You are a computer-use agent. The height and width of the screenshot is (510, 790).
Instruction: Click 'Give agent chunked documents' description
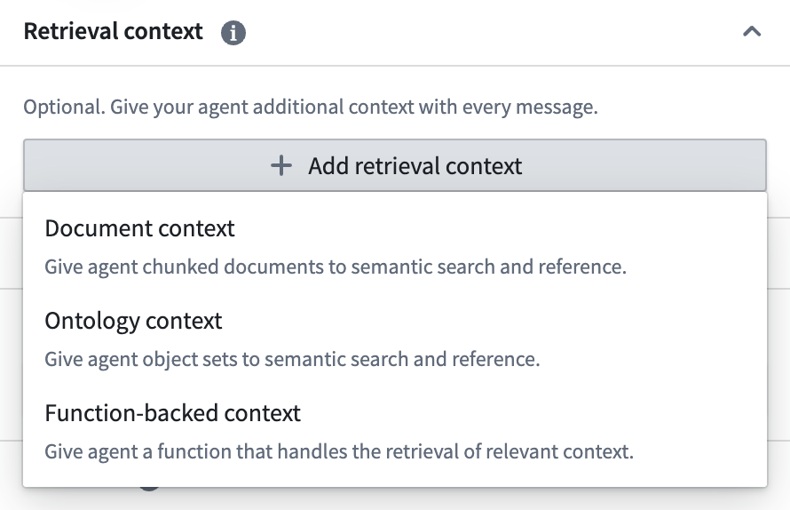tap(178, 267)
